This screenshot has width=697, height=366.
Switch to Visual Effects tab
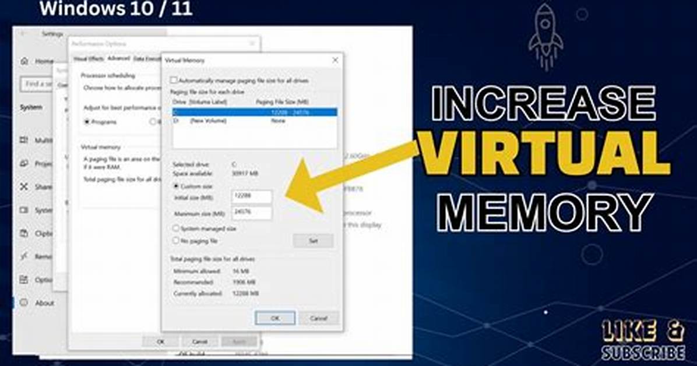(89, 59)
